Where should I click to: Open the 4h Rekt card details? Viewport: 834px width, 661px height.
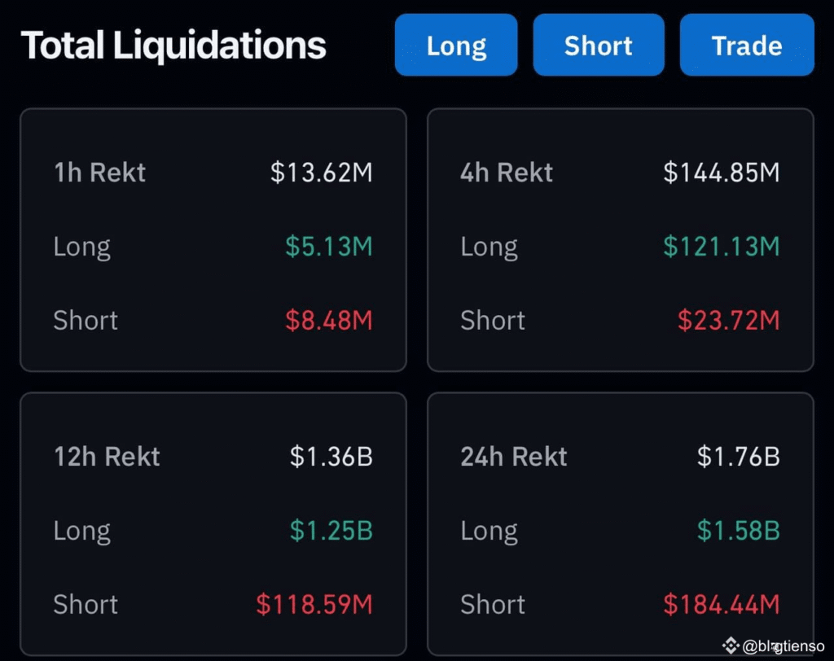click(621, 239)
